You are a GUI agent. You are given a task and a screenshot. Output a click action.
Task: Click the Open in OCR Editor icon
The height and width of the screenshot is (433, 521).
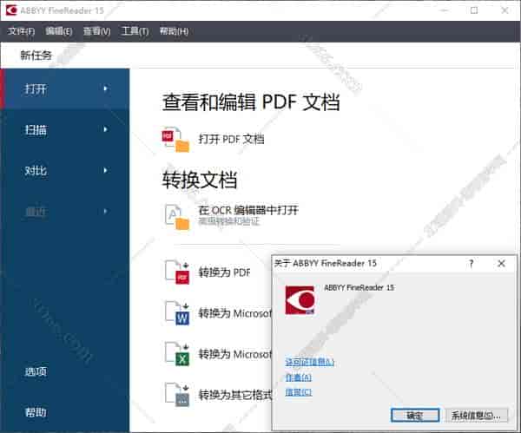(x=176, y=216)
